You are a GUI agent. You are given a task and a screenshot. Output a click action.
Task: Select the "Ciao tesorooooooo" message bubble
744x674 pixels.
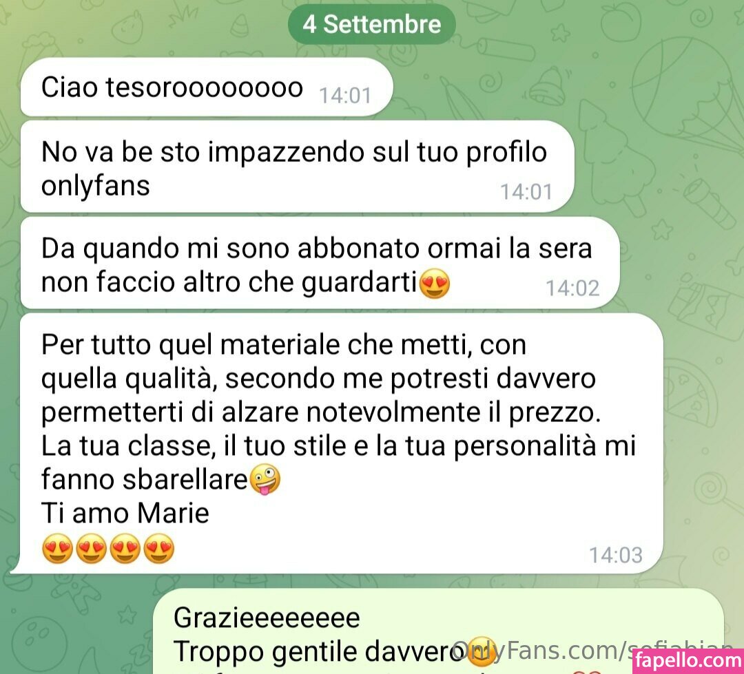[207, 87]
